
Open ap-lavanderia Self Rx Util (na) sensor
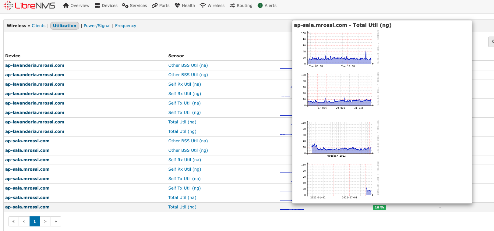point(185,84)
